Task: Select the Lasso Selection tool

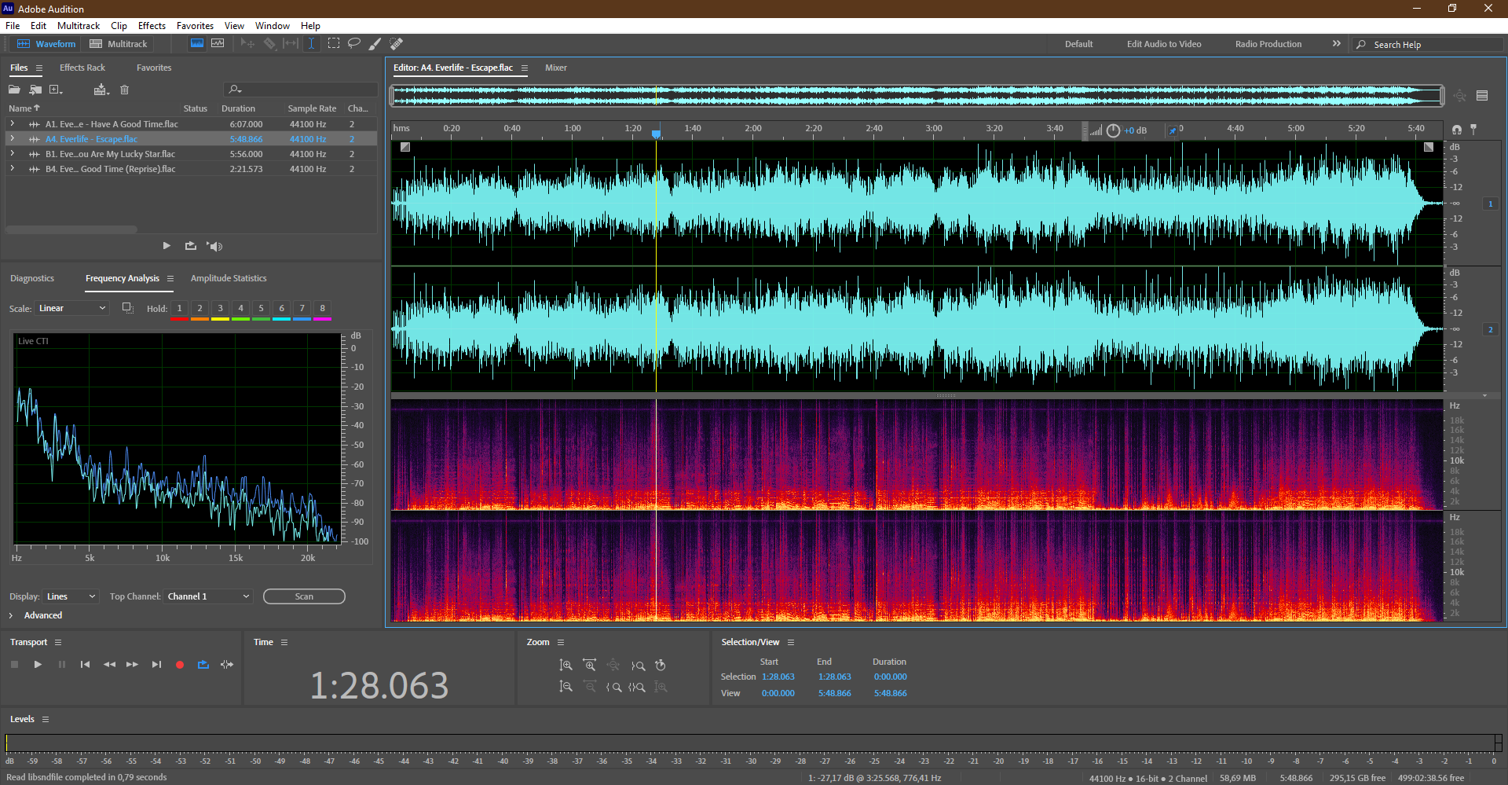Action: (x=354, y=44)
